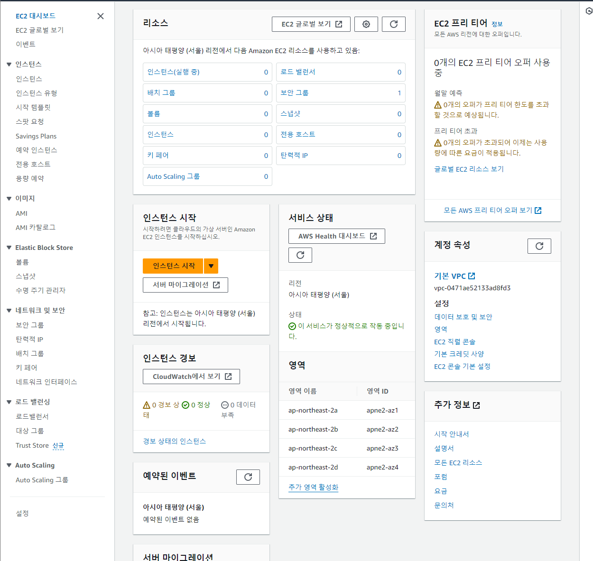Screen dimensions: 593x561
Task: Open resource settings gear button
Action: (366, 24)
